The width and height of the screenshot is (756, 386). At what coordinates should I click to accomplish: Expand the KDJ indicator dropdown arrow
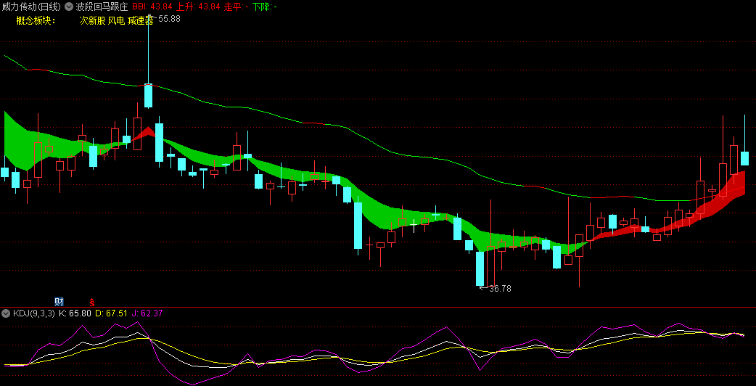pos(6,313)
